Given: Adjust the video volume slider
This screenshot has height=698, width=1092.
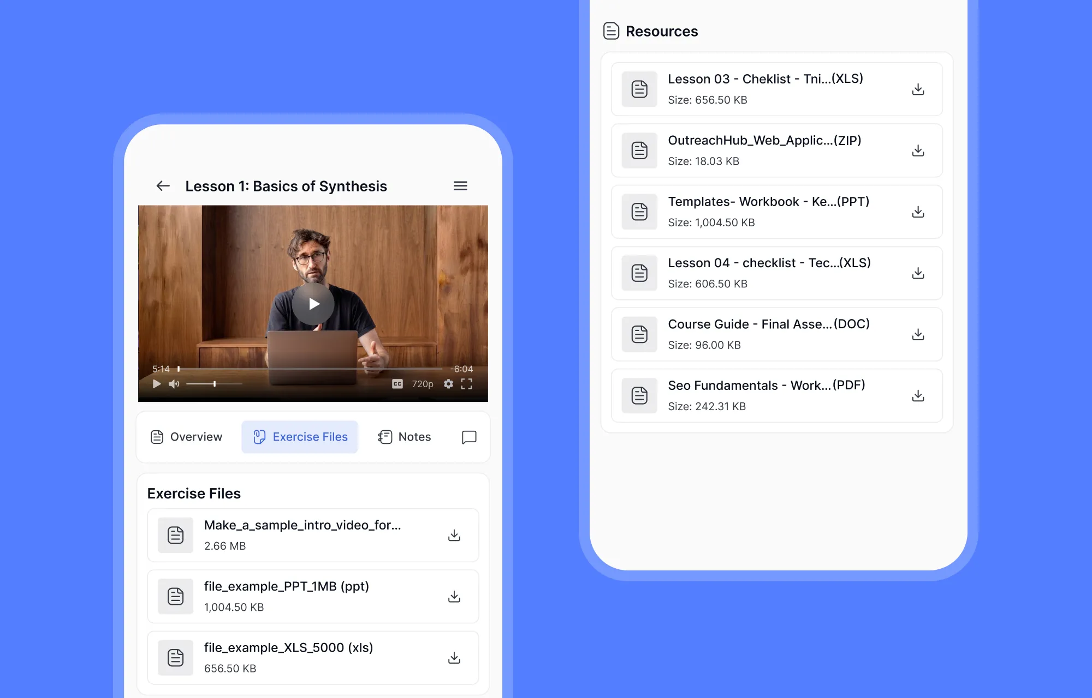Looking at the screenshot, I should pos(214,384).
